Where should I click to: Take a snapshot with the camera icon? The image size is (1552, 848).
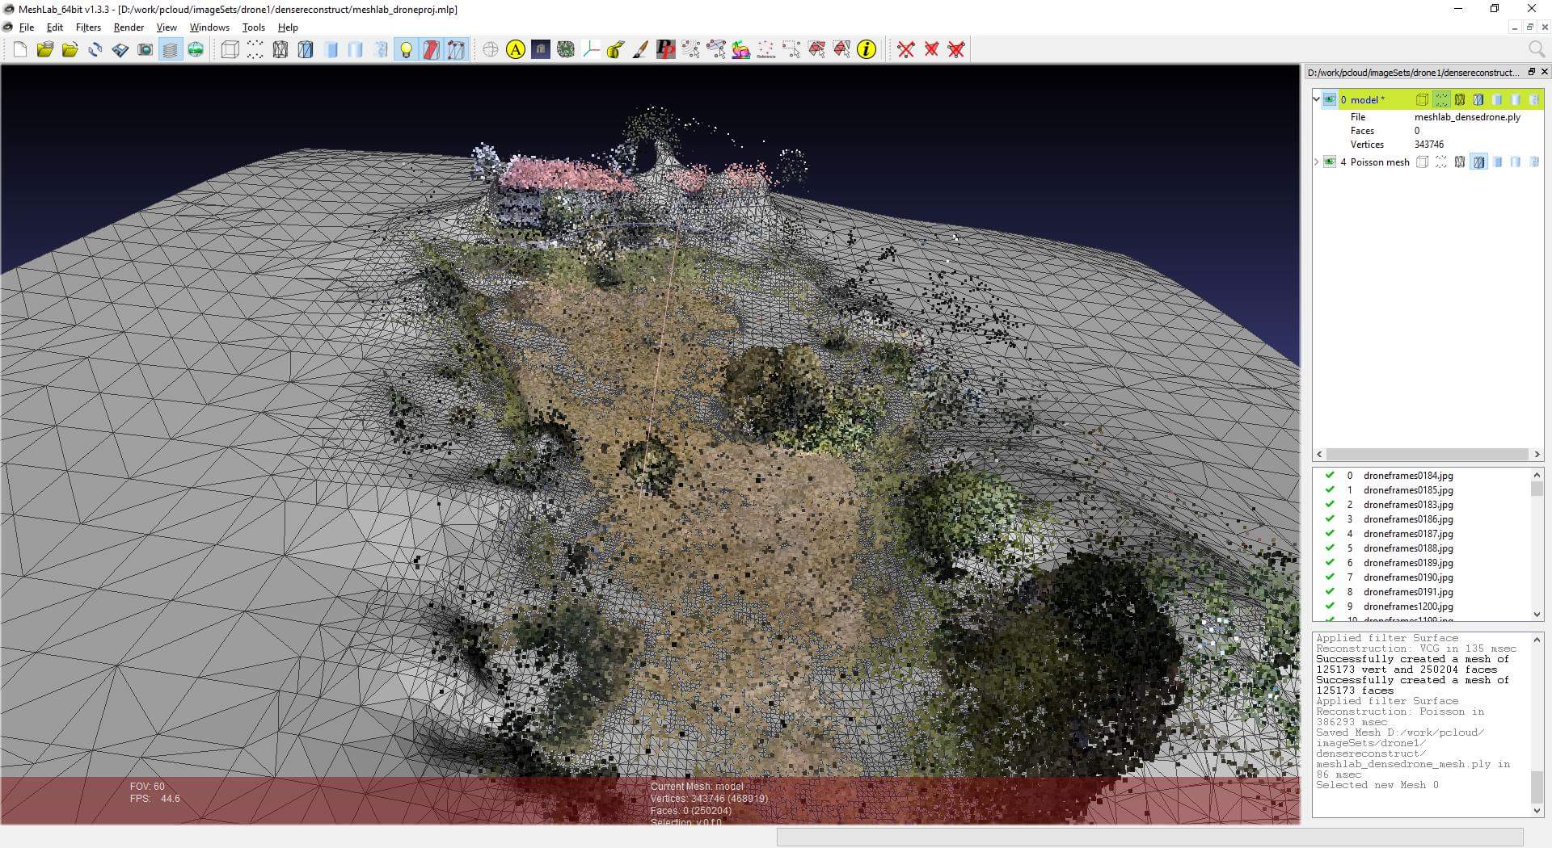[x=145, y=50]
